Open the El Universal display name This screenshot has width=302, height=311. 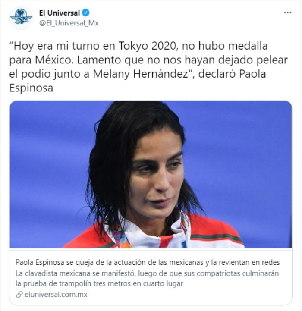pyautogui.click(x=60, y=13)
